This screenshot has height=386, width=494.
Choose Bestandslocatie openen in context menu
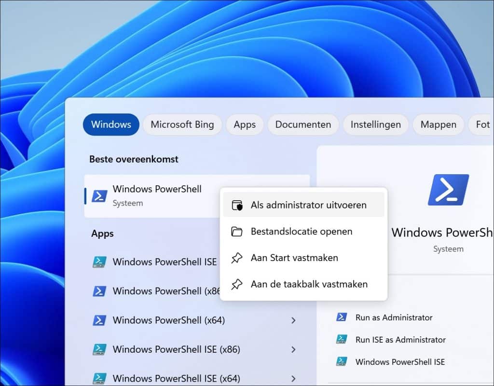pyautogui.click(x=303, y=232)
